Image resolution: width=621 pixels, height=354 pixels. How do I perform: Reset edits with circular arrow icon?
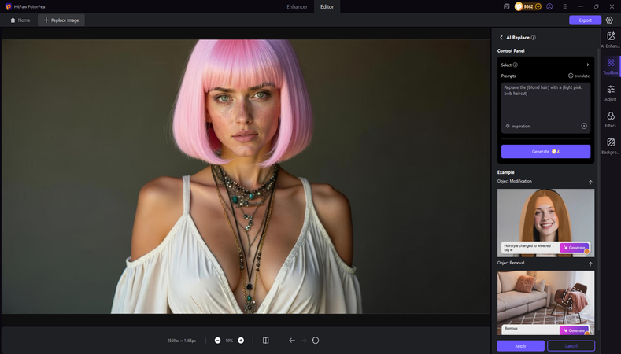pyautogui.click(x=316, y=341)
